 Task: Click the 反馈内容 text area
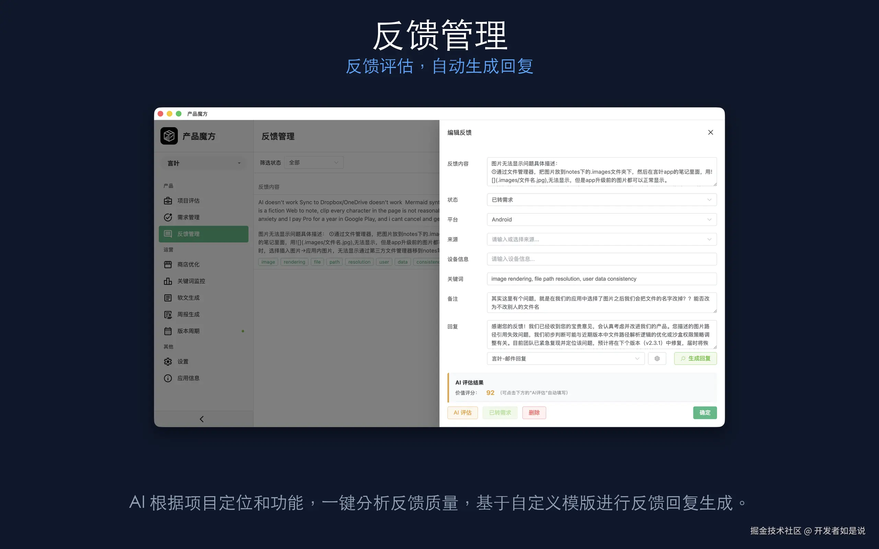point(602,172)
